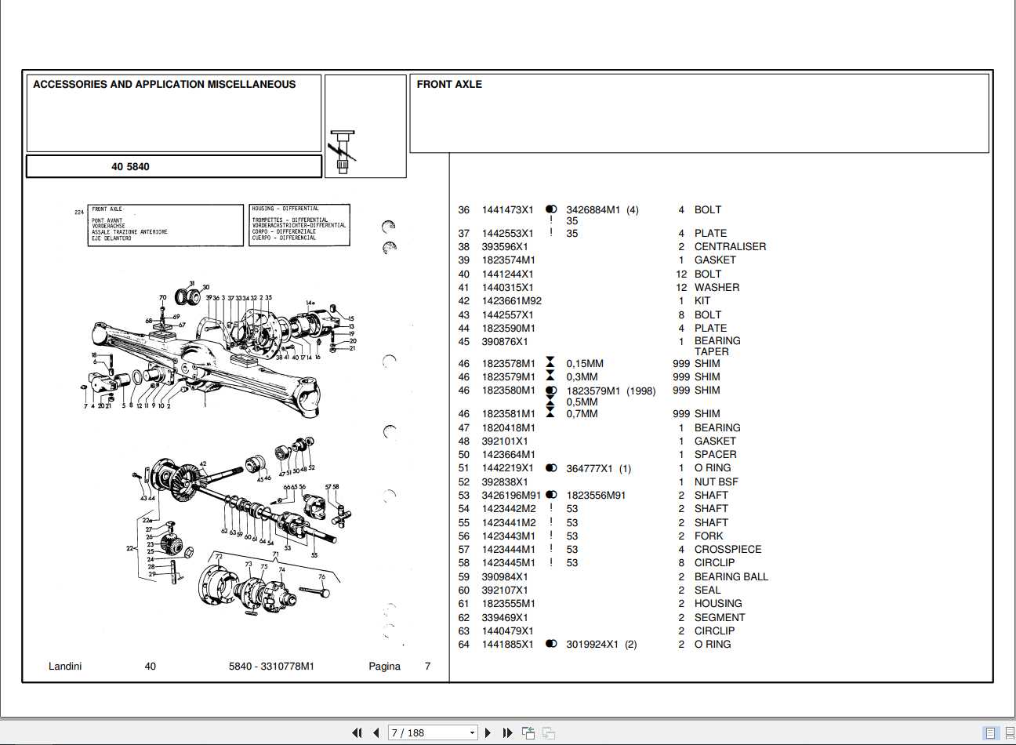Click the SPACER description
This screenshot has width=1016, height=745.
tap(715, 454)
